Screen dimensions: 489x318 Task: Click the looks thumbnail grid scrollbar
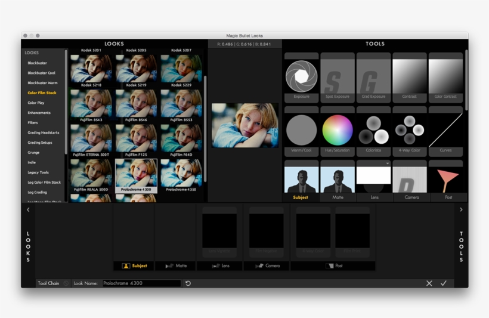click(x=205, y=129)
